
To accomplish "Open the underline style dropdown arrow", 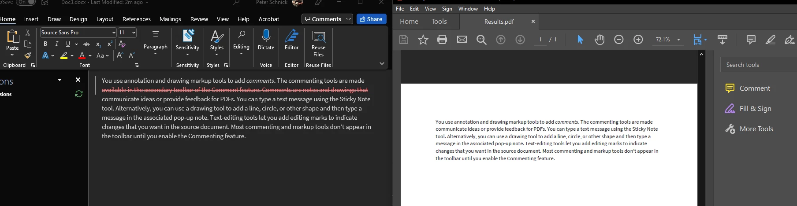I will click(x=76, y=44).
